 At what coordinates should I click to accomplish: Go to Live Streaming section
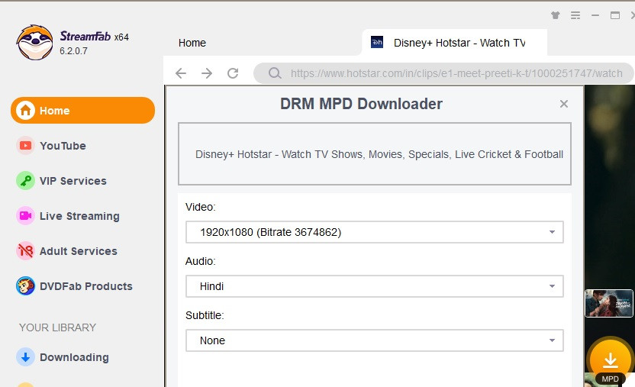tap(79, 216)
